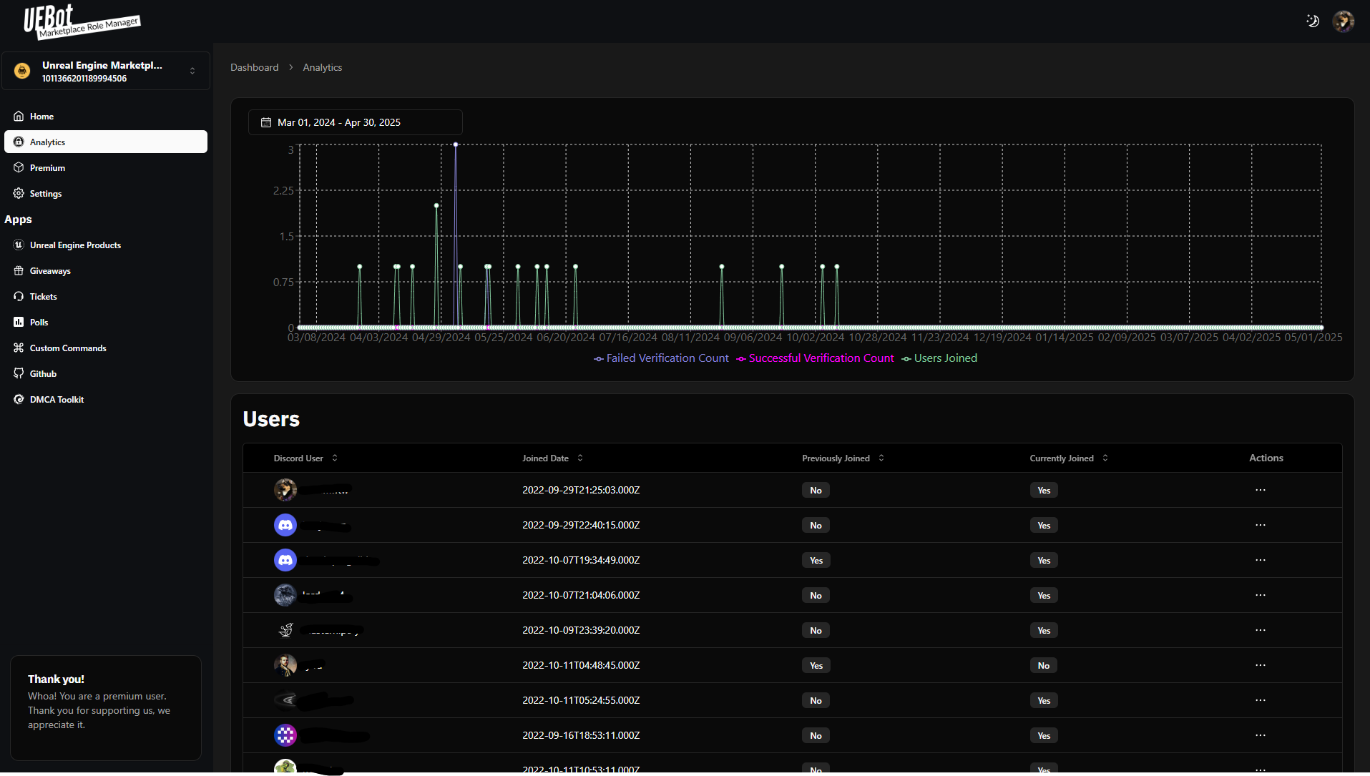The width and height of the screenshot is (1370, 776).
Task: Open actions menu for 2022-09-29T21:25:03 row
Action: click(x=1261, y=490)
